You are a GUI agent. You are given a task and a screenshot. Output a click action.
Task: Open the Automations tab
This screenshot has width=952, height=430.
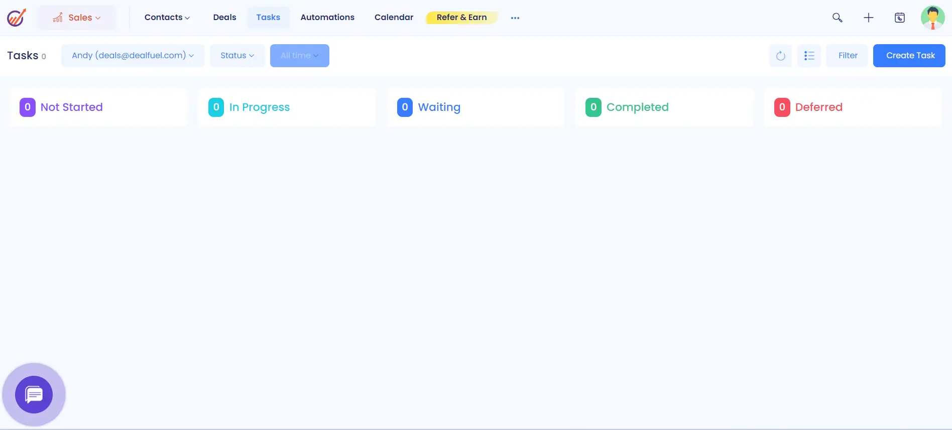(x=327, y=18)
